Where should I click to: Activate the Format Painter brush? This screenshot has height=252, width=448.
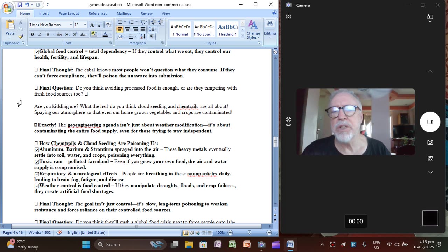tap(21, 36)
